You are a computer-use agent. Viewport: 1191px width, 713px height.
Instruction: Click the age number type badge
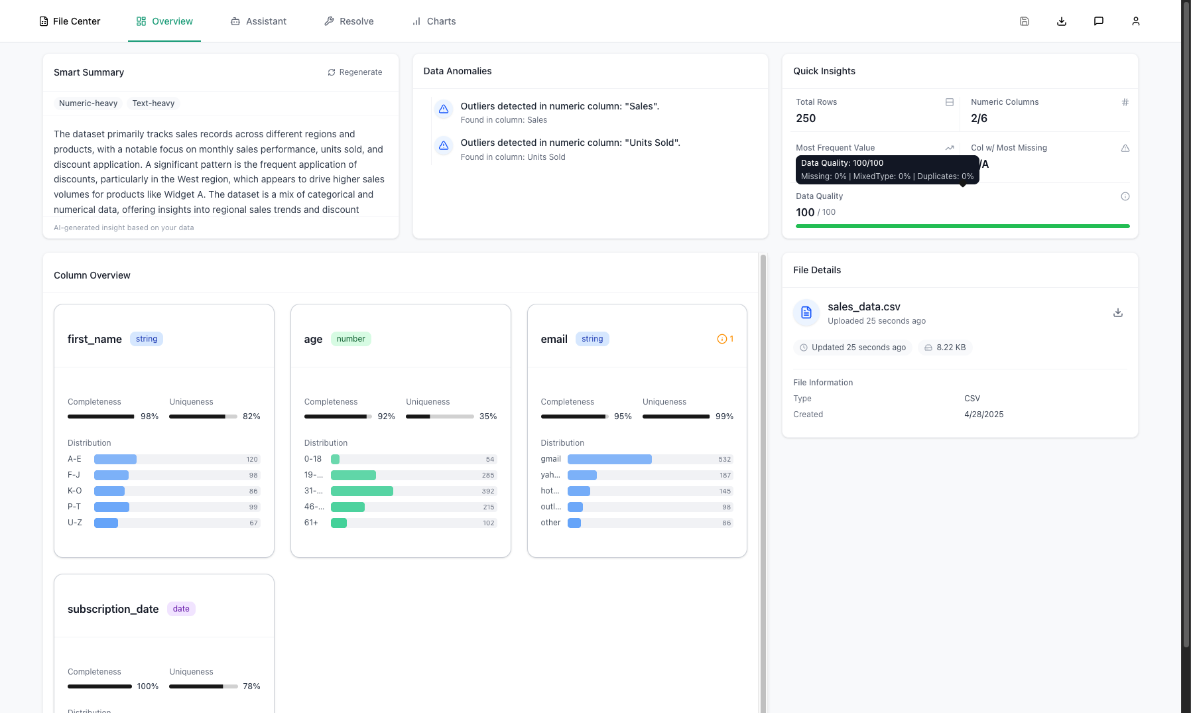tap(351, 339)
